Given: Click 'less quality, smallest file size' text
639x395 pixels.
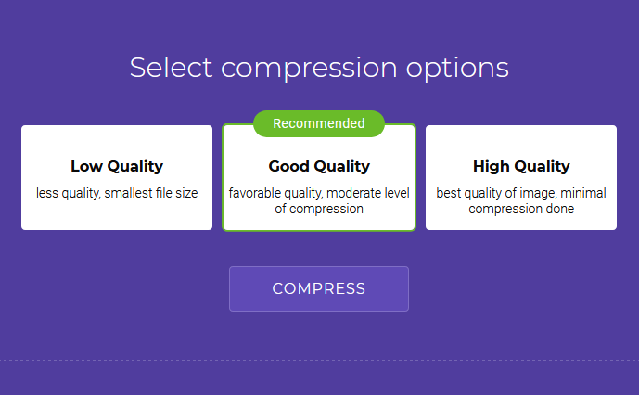Looking at the screenshot, I should pyautogui.click(x=117, y=193).
